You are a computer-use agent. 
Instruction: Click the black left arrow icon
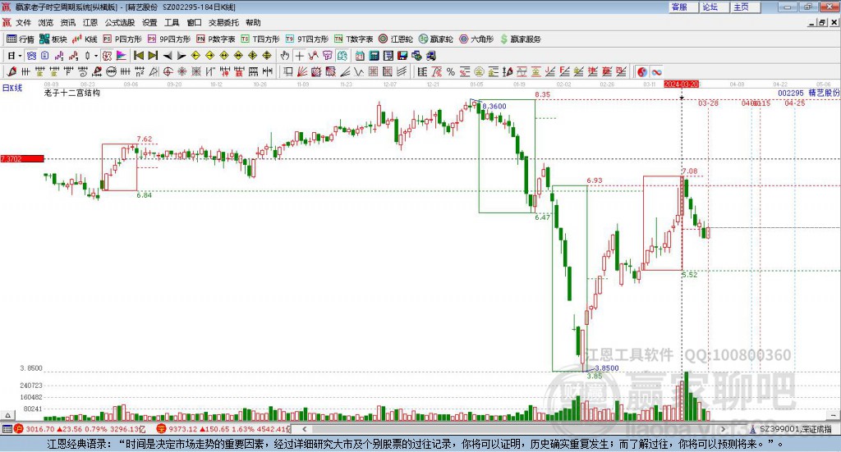click(x=168, y=56)
